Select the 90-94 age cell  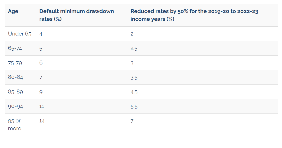15,106
